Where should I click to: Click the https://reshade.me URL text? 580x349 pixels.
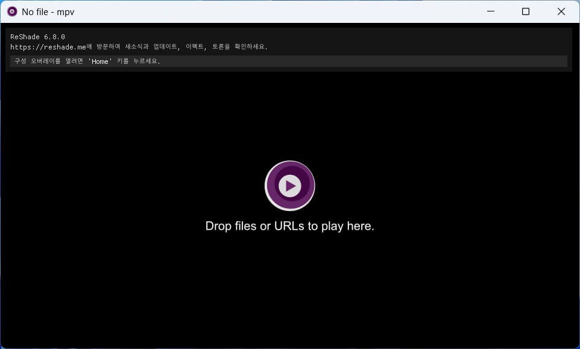pos(48,47)
